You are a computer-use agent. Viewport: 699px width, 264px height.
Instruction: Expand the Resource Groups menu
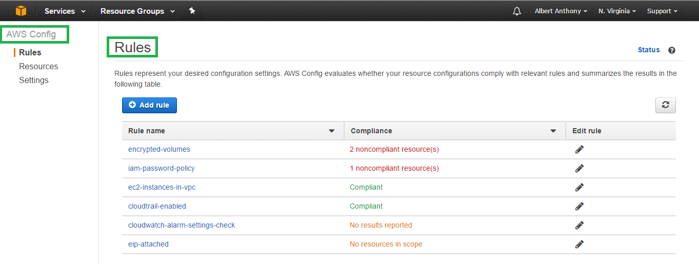137,11
